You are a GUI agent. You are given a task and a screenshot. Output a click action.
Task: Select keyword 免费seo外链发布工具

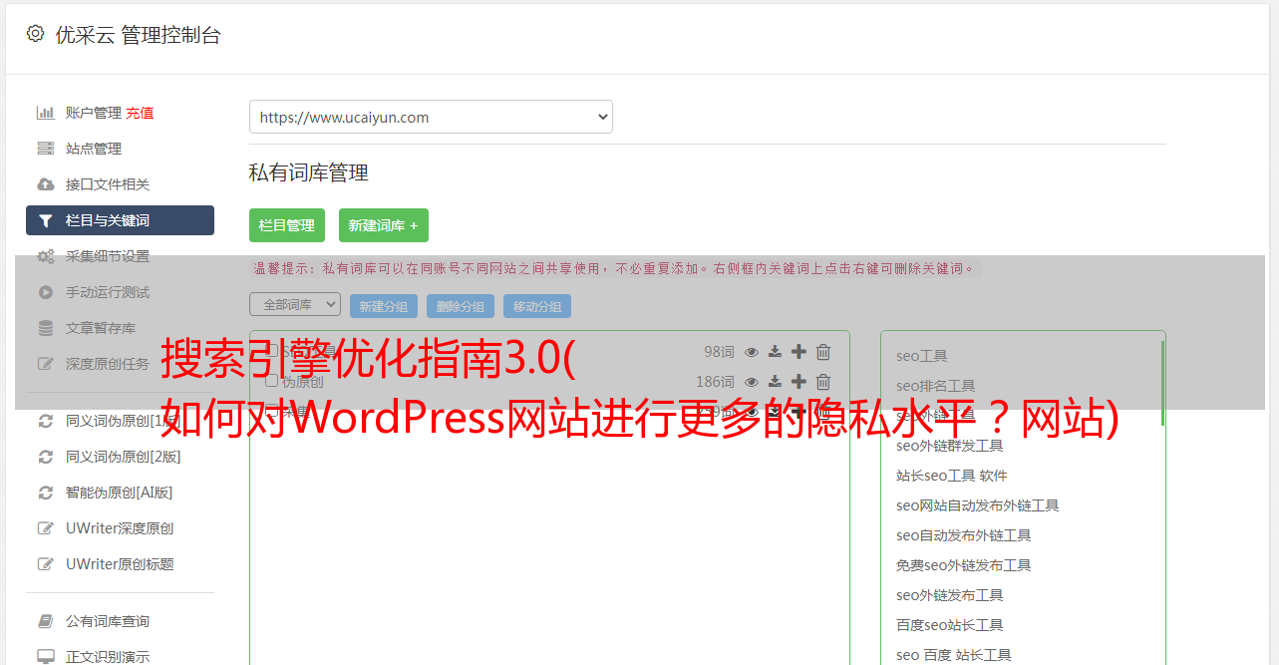[x=964, y=565]
